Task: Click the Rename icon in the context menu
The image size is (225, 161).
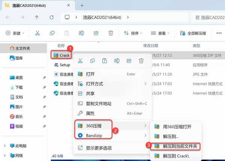Action: tap(117, 61)
